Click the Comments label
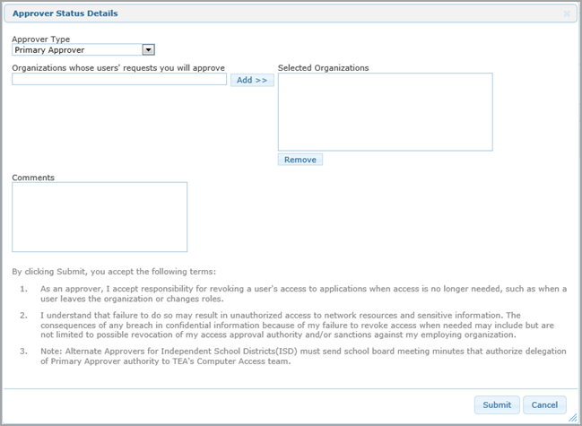Image resolution: width=582 pixels, height=426 pixels. [x=33, y=178]
